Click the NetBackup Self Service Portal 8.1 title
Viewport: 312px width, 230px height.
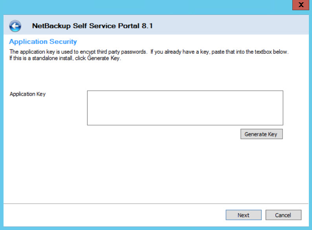(92, 26)
